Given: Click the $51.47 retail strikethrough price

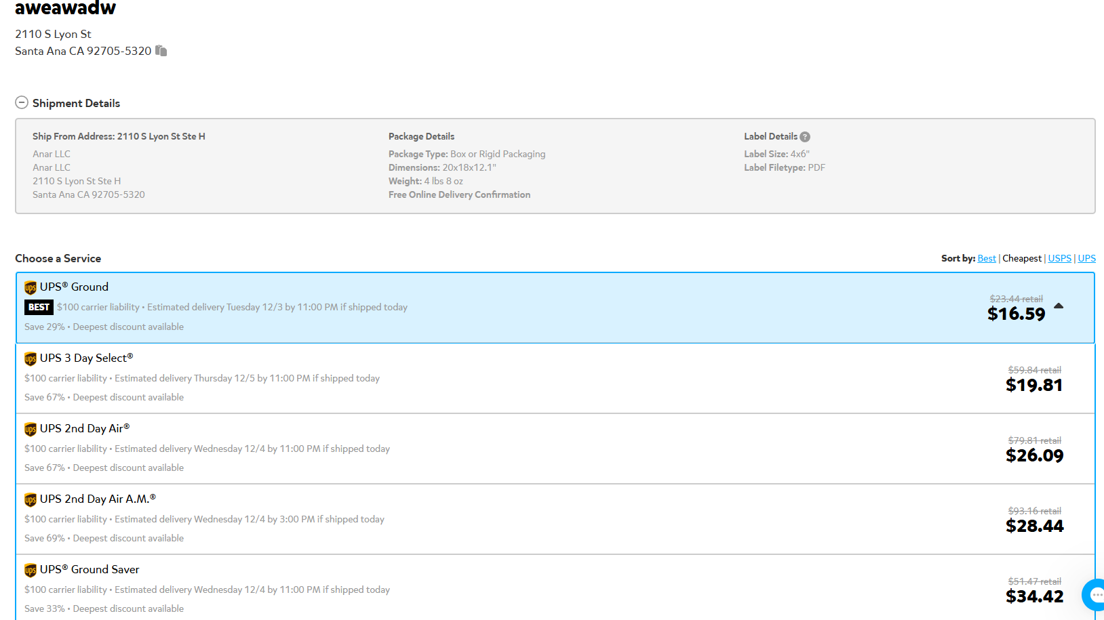Looking at the screenshot, I should point(1034,581).
